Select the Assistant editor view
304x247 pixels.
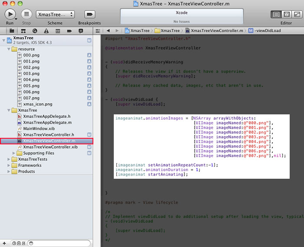(x=287, y=14)
